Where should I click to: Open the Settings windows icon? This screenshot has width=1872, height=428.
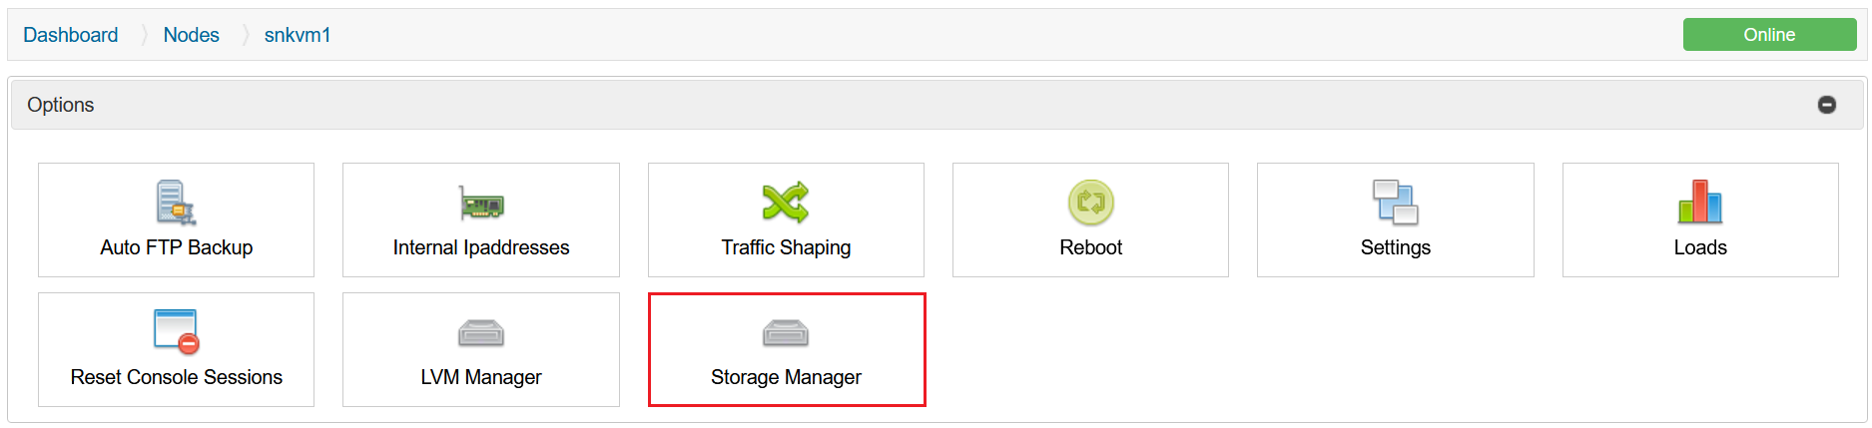pyautogui.click(x=1396, y=203)
